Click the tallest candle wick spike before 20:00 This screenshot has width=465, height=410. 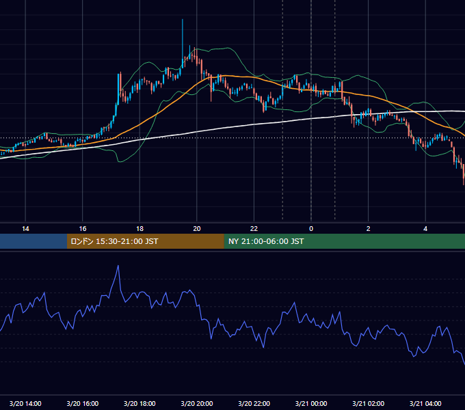[x=183, y=38]
